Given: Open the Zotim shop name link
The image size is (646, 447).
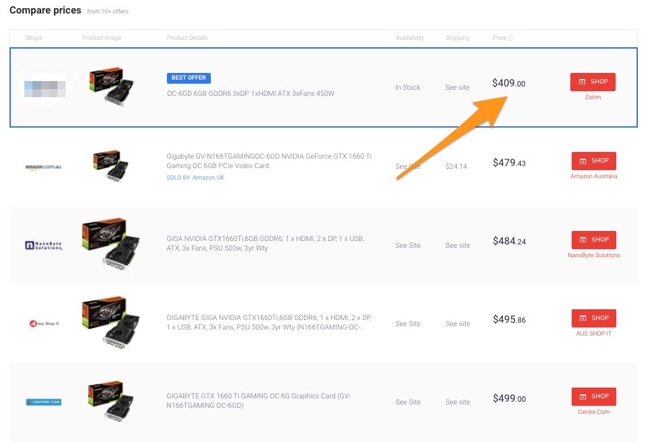Looking at the screenshot, I should pos(593,97).
